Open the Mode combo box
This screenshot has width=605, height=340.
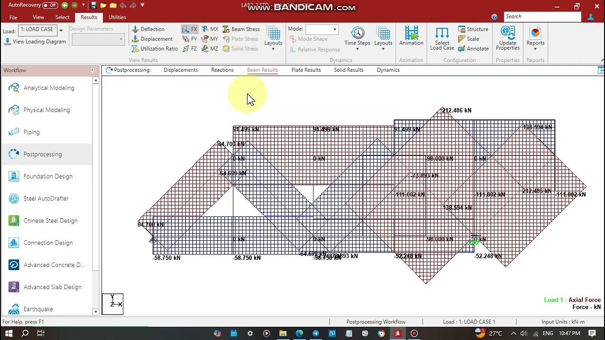321,29
